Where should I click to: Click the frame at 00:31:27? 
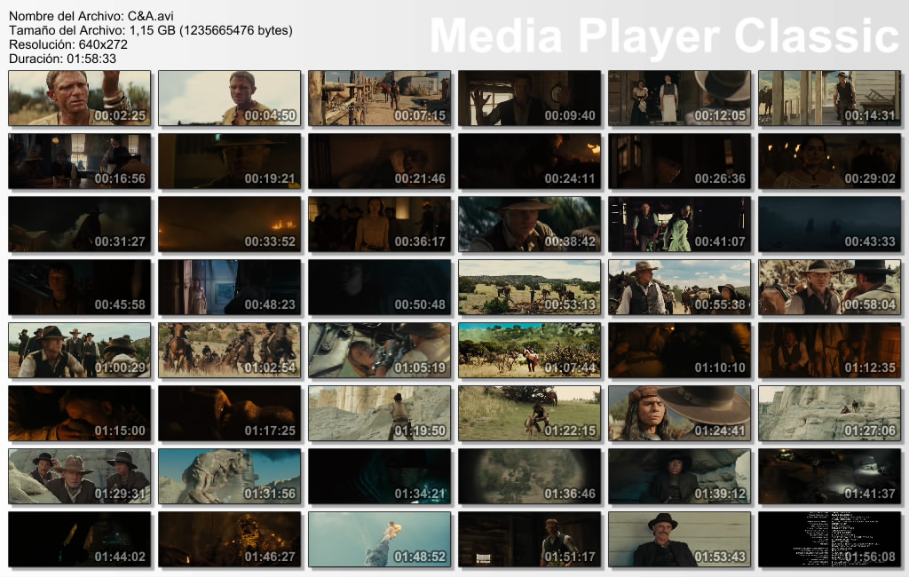(x=79, y=224)
